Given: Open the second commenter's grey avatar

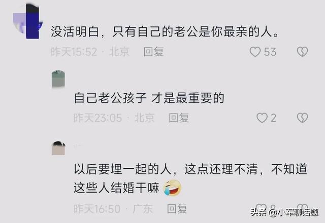Looking at the screenshot, I should (58, 79).
